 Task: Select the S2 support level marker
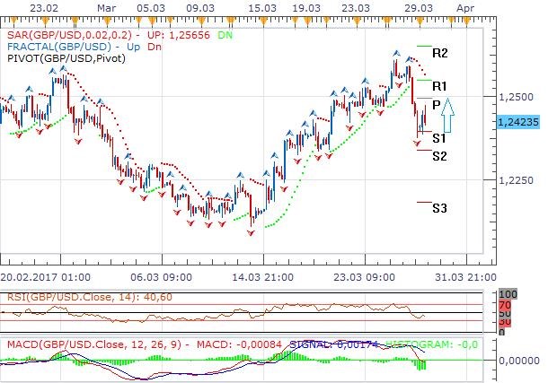point(439,156)
